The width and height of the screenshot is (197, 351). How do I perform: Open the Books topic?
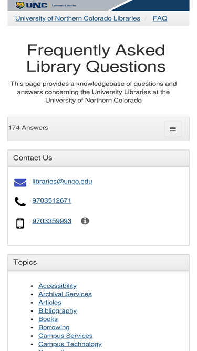click(x=48, y=319)
